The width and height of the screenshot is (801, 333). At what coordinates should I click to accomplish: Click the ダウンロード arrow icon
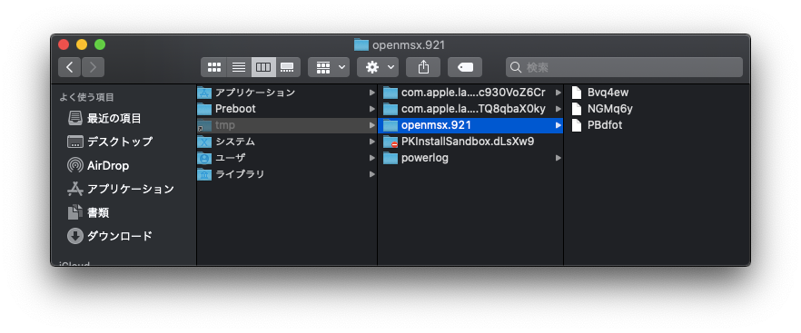(75, 236)
